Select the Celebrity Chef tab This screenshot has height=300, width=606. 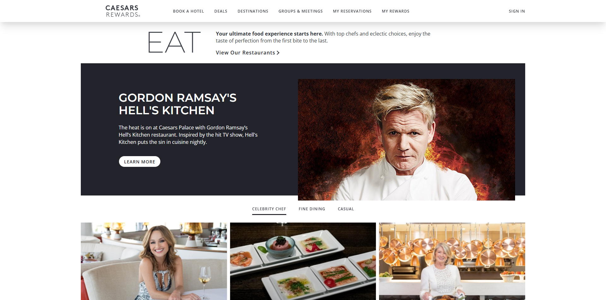[269, 209]
